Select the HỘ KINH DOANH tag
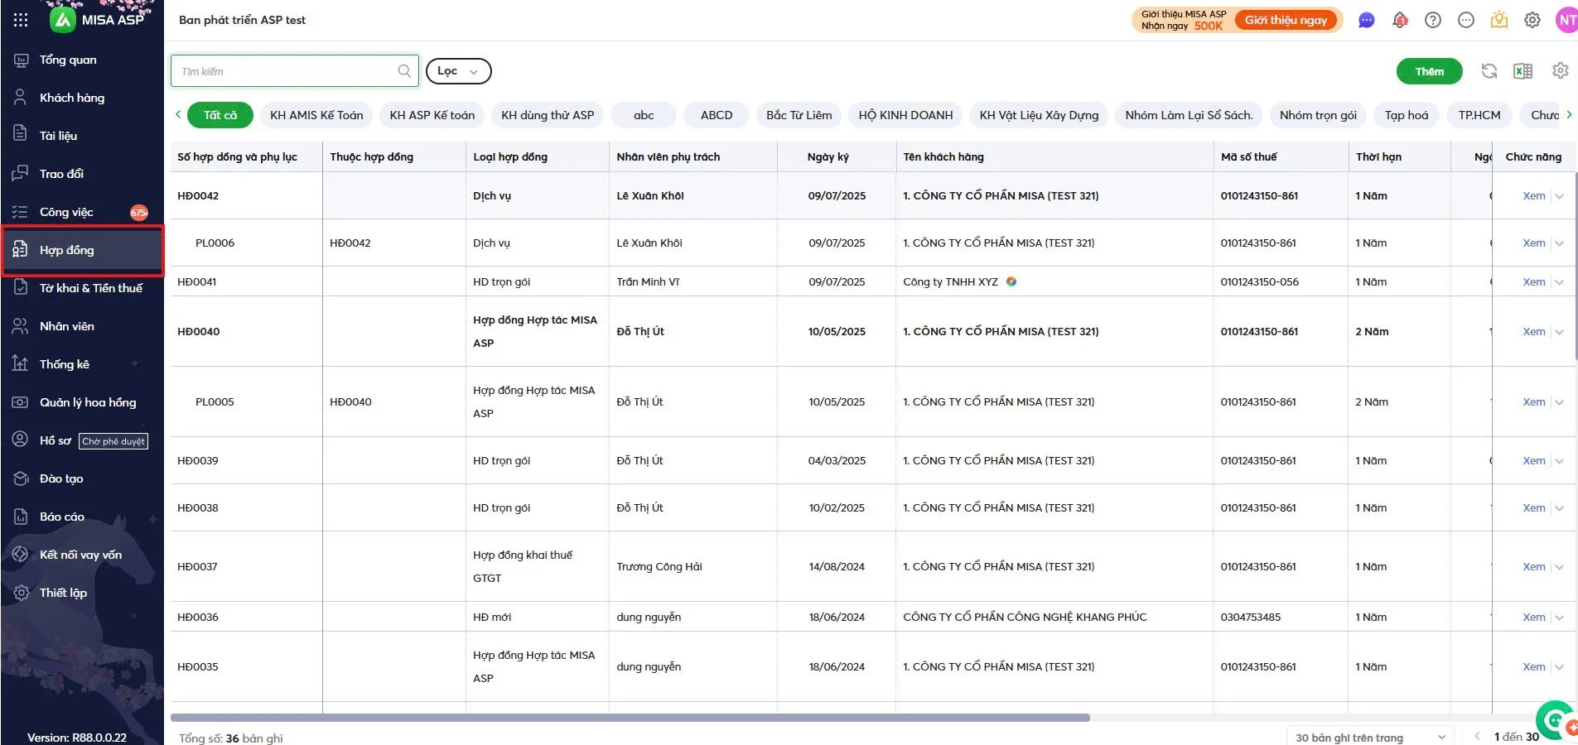1578x745 pixels. tap(905, 115)
